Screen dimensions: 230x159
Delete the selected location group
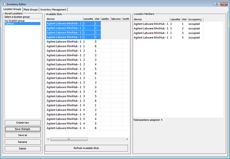point(23,148)
